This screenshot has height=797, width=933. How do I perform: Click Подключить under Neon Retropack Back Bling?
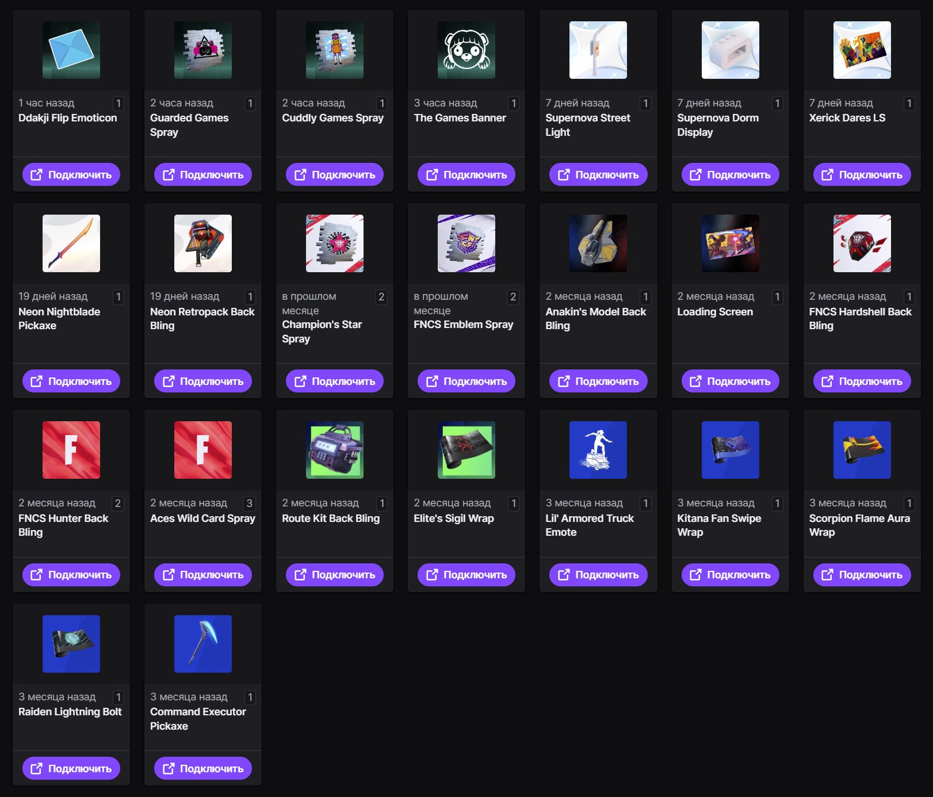(203, 381)
